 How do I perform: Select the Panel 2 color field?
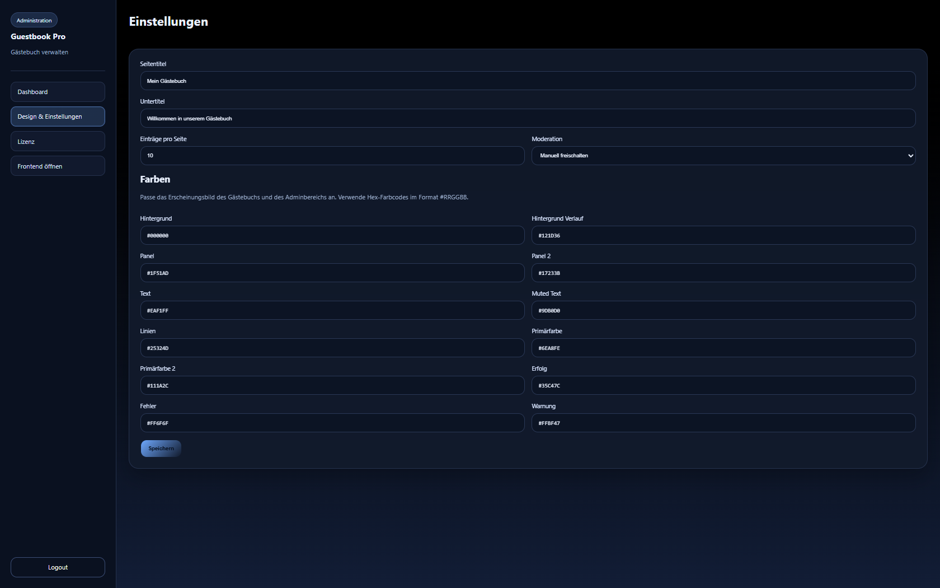coord(723,273)
